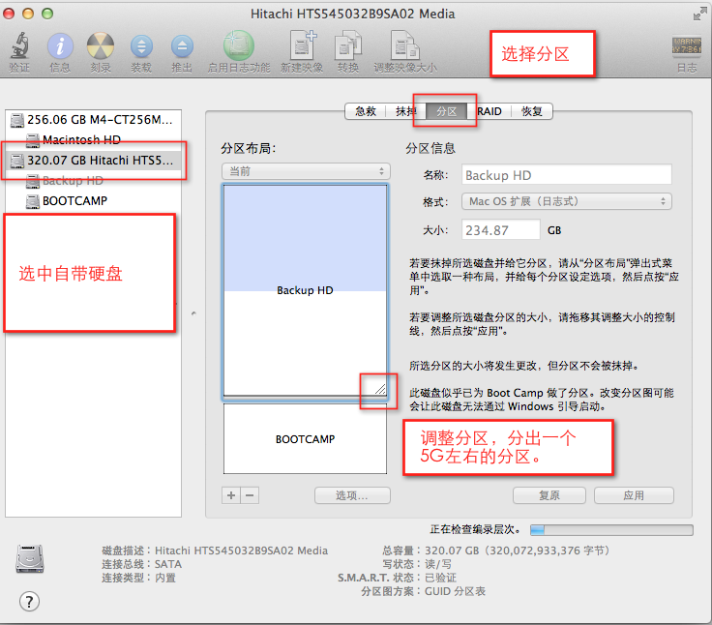The width and height of the screenshot is (712, 625).
Task: Click the 磁盘描述 Hitachi Media text
Action: (215, 551)
